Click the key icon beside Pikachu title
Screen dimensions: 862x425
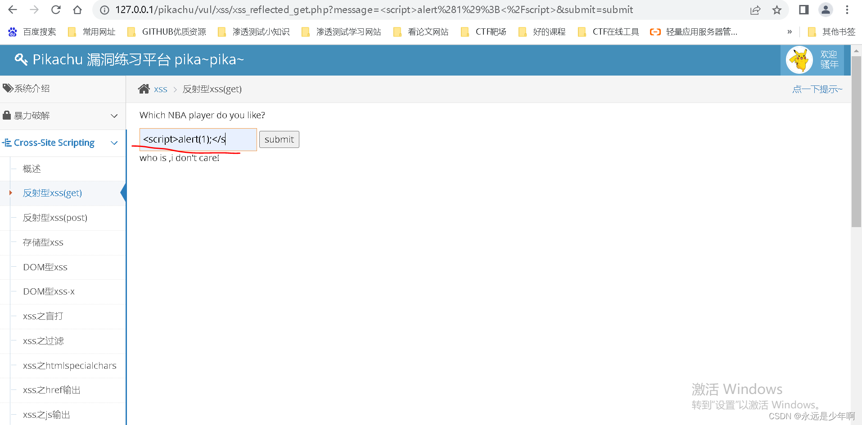pyautogui.click(x=21, y=59)
